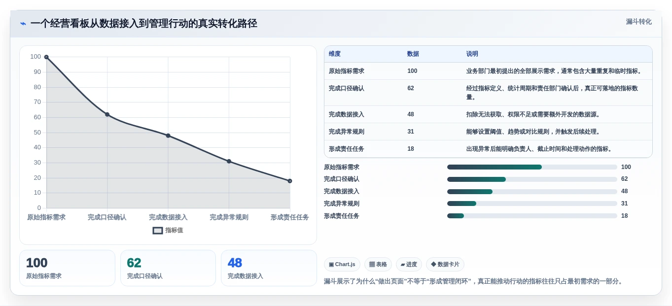
Task: Click the 漏斗转化 label in header
Action: [638, 22]
